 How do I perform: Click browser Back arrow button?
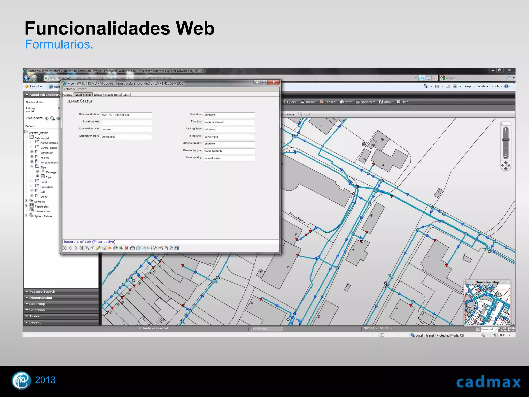27,78
